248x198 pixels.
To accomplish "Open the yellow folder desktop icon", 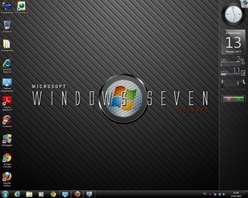I will [x=7, y=45].
